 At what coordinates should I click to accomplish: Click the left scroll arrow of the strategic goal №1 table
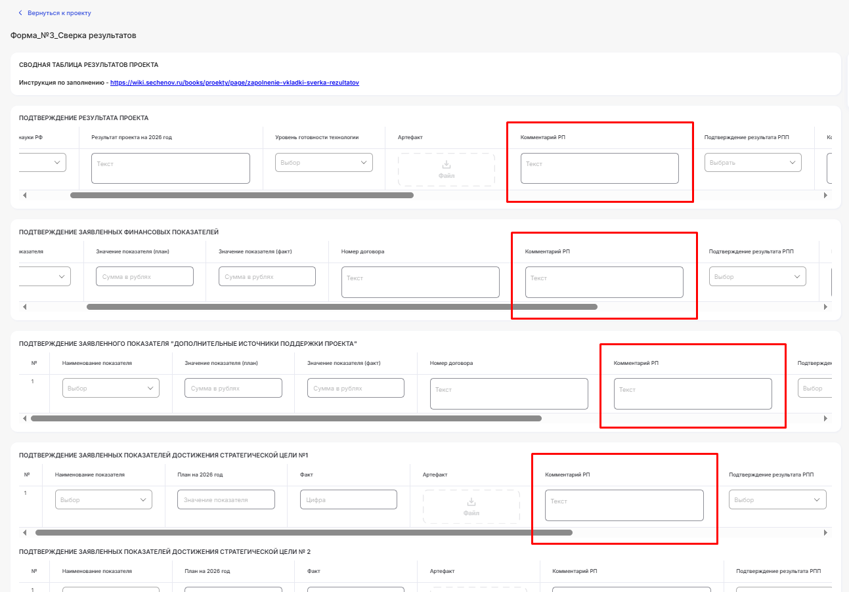coord(25,533)
